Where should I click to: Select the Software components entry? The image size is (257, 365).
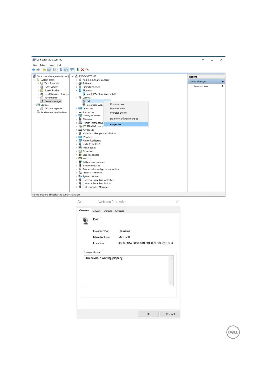point(94,162)
